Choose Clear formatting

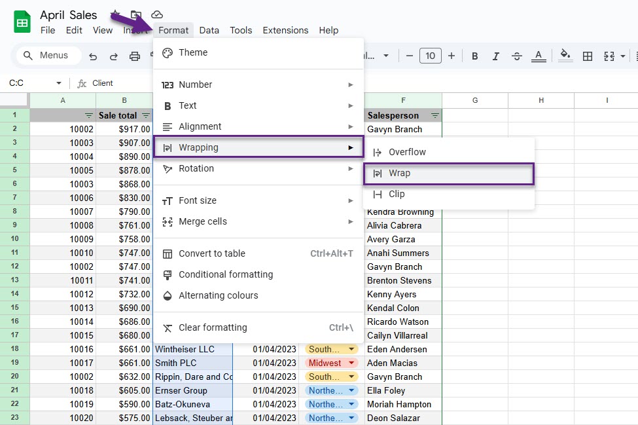click(258, 327)
